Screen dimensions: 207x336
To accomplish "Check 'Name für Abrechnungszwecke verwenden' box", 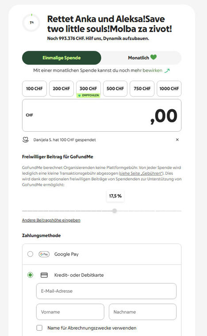I will [39, 328].
